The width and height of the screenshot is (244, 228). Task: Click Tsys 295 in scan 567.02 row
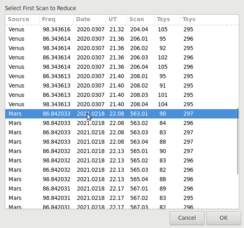point(188,198)
